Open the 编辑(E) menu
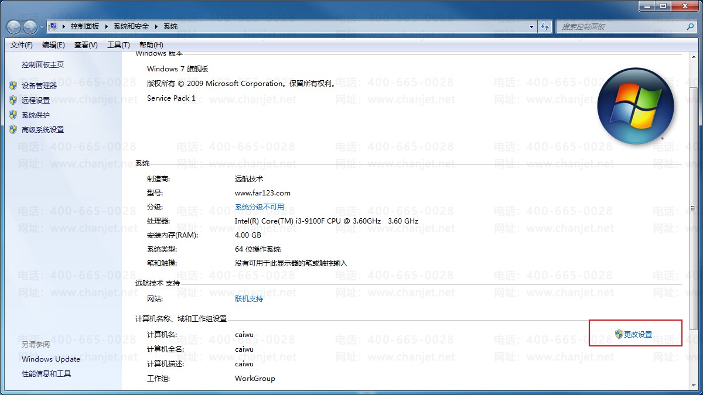The width and height of the screenshot is (703, 395). 53,45
